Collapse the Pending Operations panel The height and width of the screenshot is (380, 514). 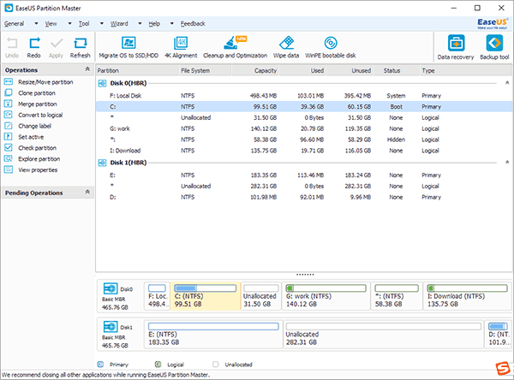(87, 193)
